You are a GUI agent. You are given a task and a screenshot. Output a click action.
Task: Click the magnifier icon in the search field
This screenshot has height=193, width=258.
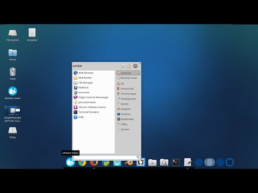(x=138, y=157)
